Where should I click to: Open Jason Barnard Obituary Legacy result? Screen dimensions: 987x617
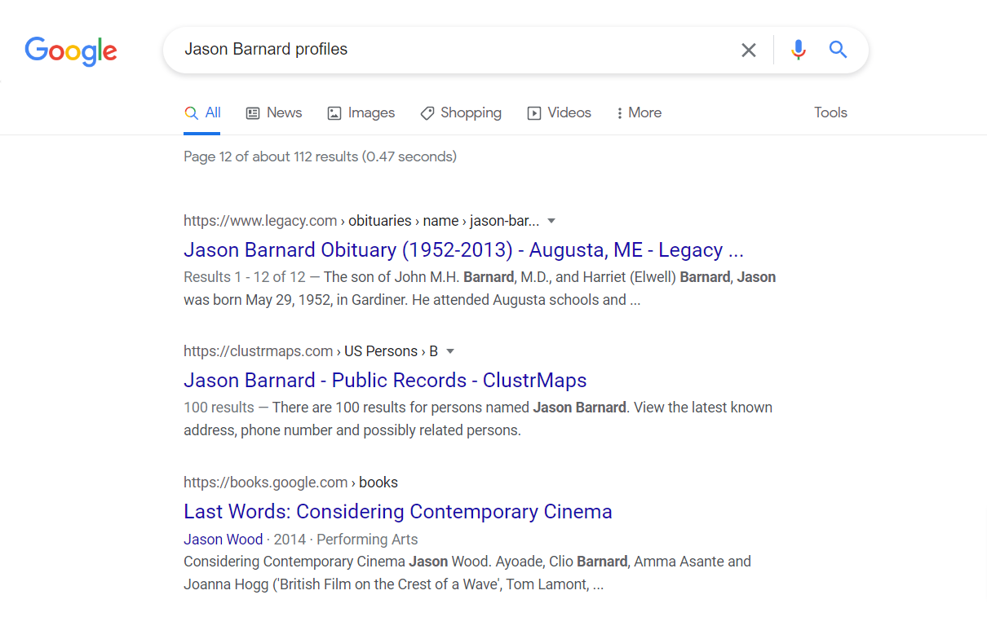463,249
